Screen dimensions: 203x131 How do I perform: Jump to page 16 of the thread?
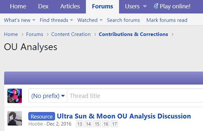(106, 124)
